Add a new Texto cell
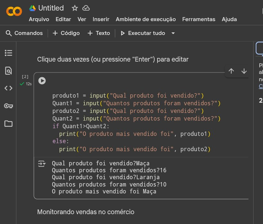 [99, 33]
